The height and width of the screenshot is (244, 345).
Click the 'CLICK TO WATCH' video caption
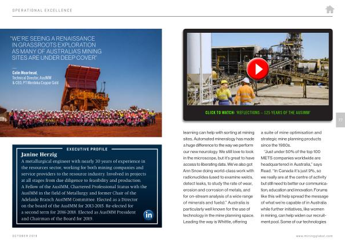pyautogui.click(x=257, y=112)
